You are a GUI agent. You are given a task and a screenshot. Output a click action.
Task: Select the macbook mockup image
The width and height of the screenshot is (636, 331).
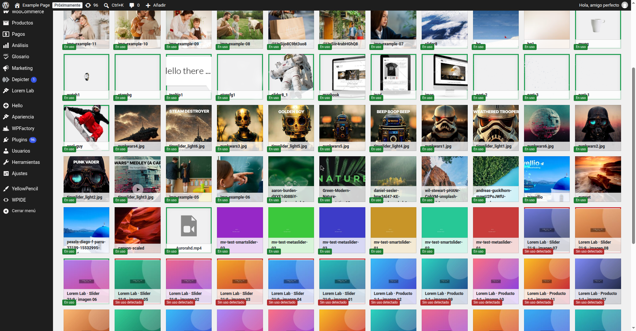pos(342,77)
